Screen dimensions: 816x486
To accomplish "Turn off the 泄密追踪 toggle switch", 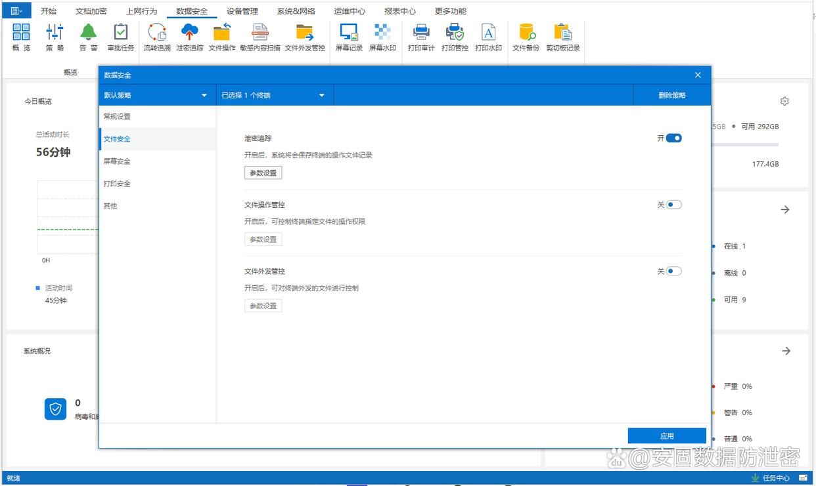I will [673, 138].
